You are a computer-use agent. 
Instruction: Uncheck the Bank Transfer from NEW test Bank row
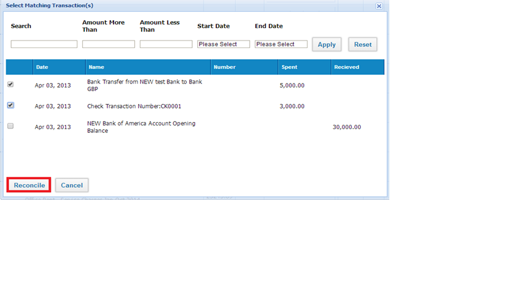point(11,84)
